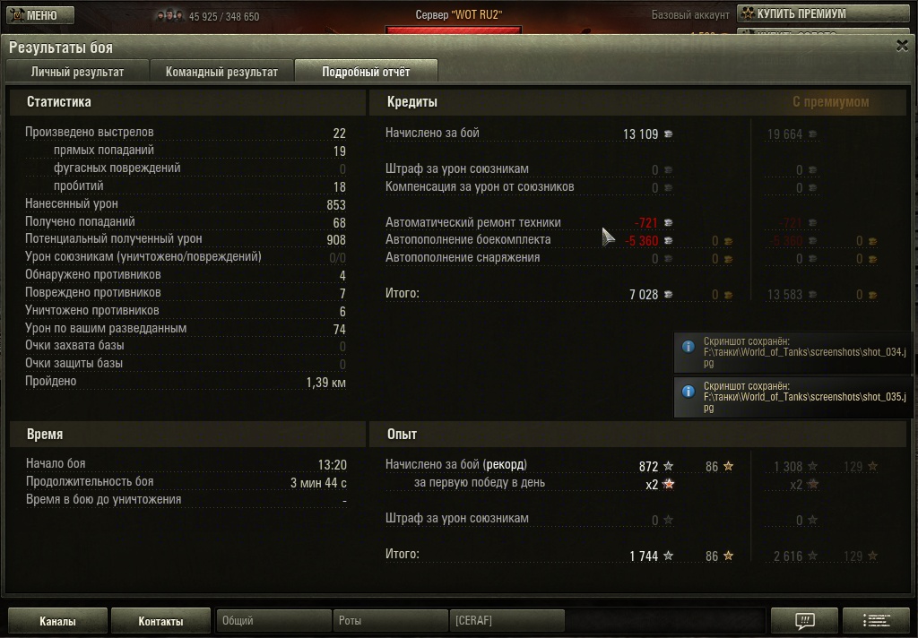The width and height of the screenshot is (918, 638).
Task: Open the Каналы button
Action: [57, 621]
